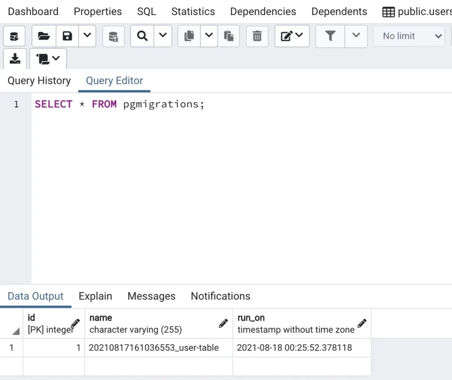The height and width of the screenshot is (380, 452).
Task: Go to the Dashboard tab
Action: 33,11
